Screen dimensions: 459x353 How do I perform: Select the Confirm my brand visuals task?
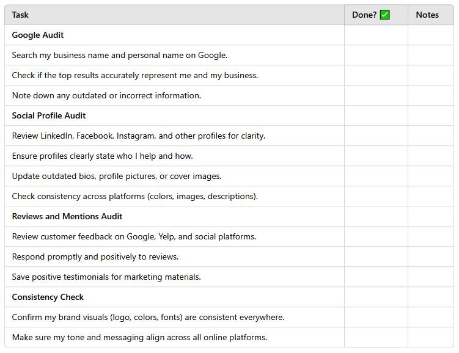[x=148, y=317]
